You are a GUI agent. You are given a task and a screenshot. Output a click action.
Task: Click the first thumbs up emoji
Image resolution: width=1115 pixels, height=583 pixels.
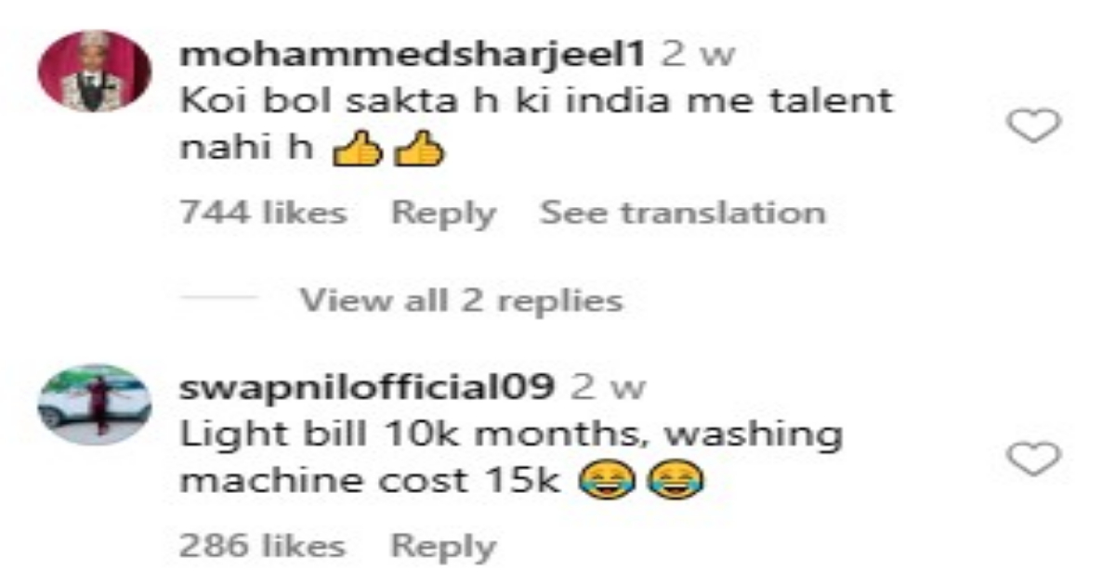coord(358,152)
